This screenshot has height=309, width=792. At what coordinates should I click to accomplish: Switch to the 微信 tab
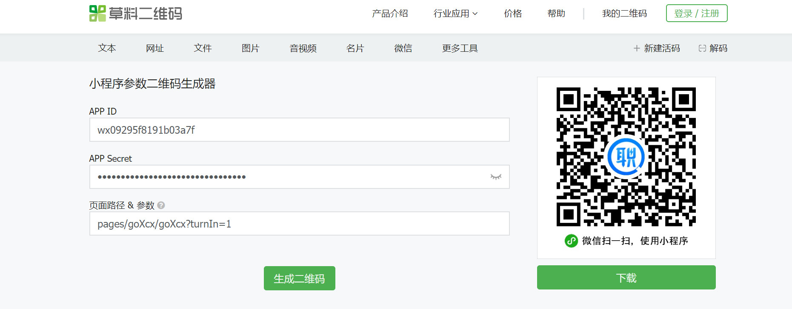click(403, 48)
